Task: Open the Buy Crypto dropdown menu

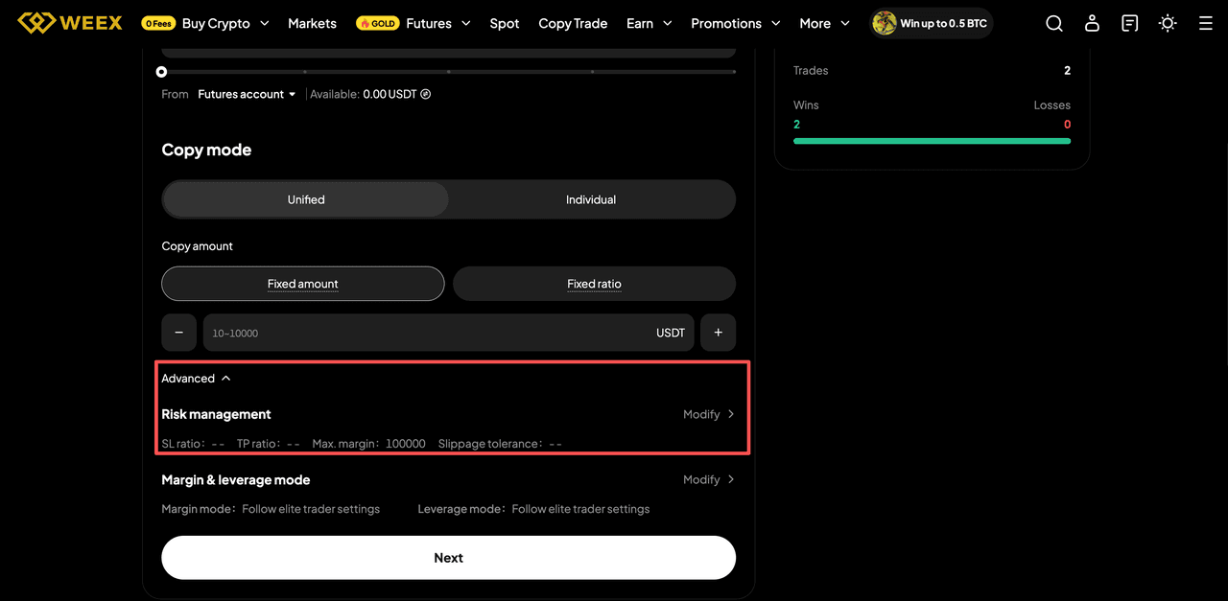Action: 225,23
